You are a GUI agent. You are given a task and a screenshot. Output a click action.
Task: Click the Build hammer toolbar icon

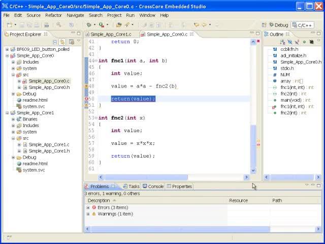(x=59, y=25)
